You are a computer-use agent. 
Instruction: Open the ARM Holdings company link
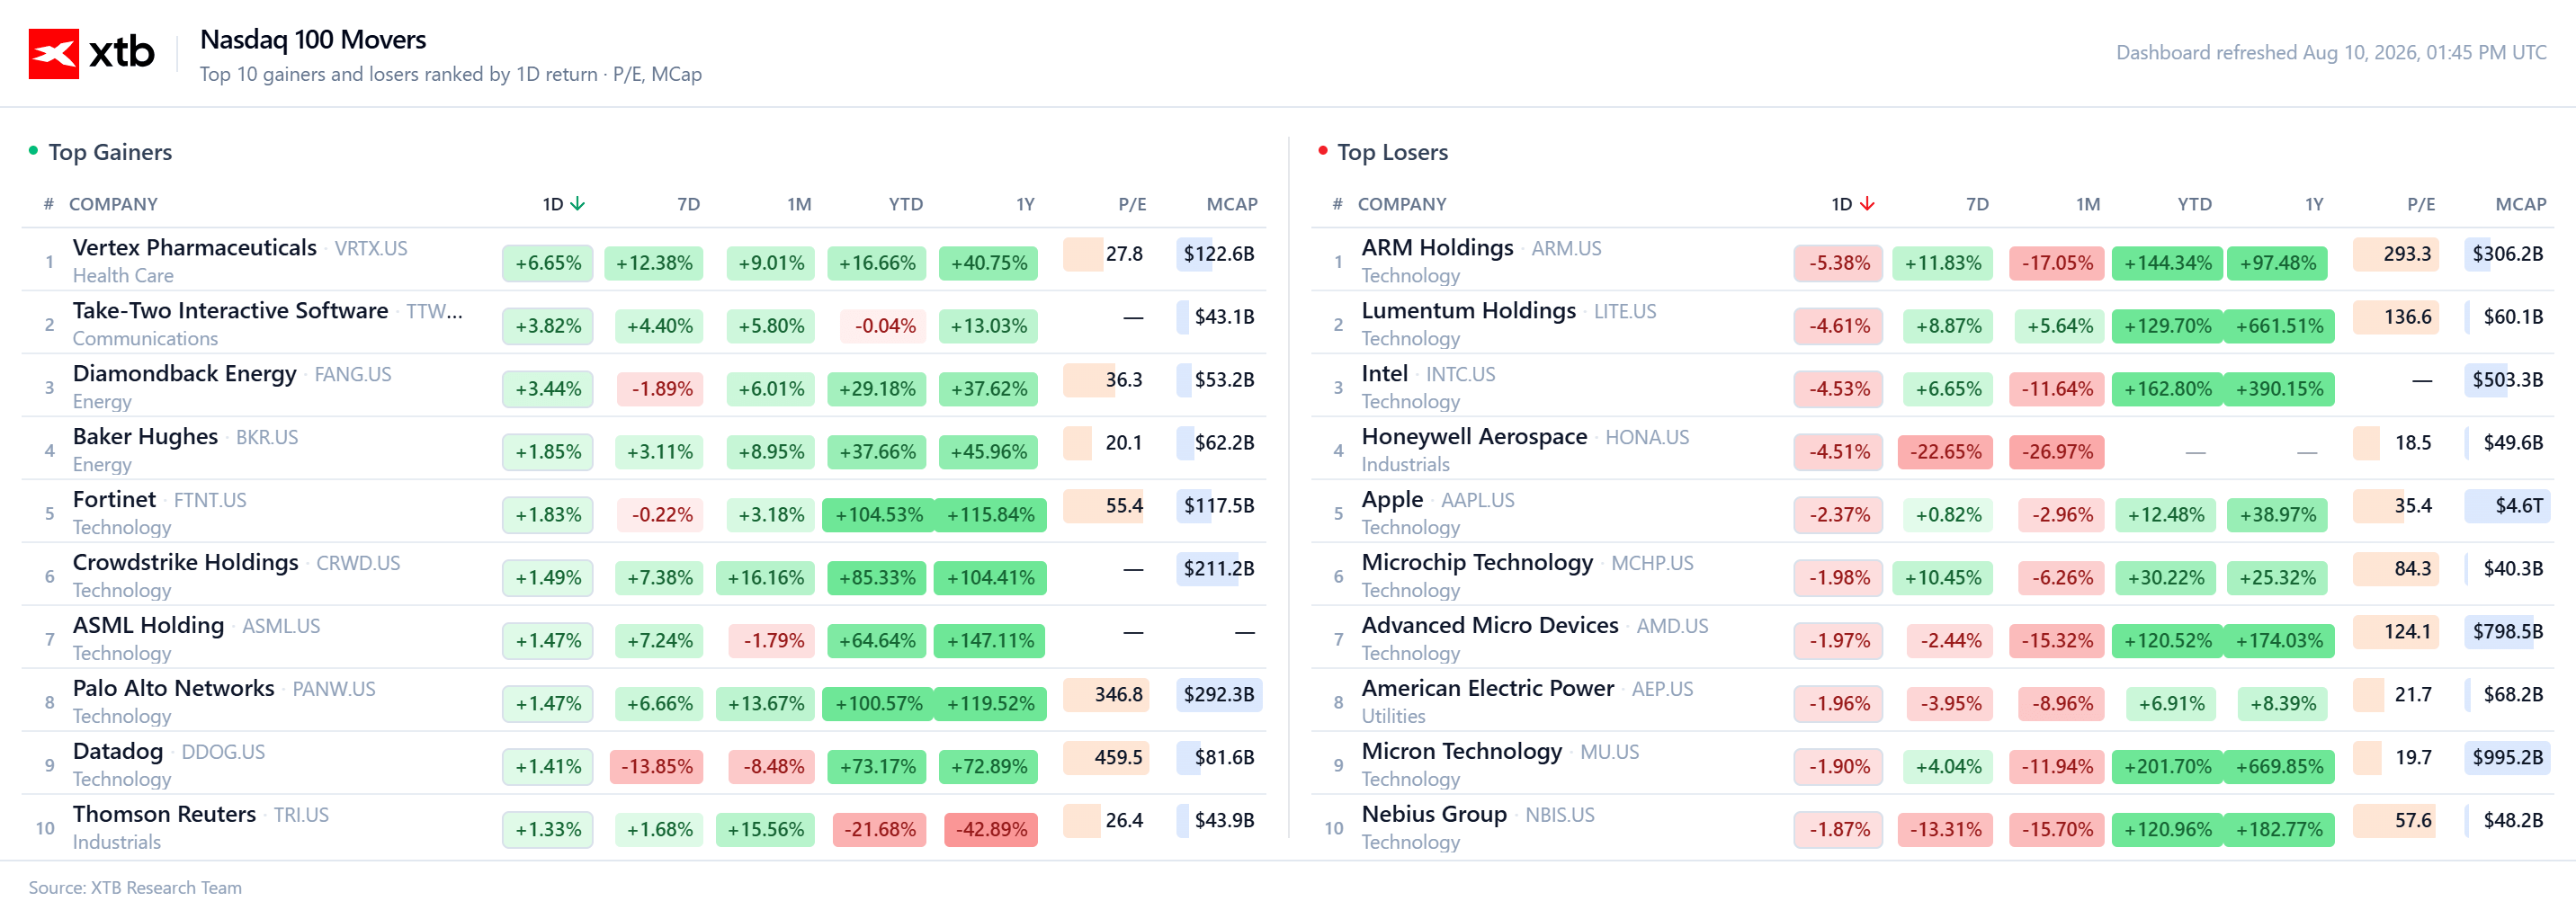(x=1437, y=248)
